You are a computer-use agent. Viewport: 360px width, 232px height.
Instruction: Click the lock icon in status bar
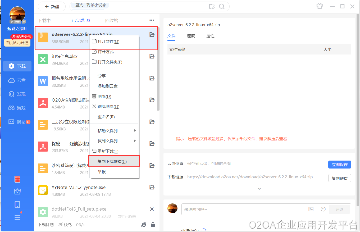[x=153, y=225]
